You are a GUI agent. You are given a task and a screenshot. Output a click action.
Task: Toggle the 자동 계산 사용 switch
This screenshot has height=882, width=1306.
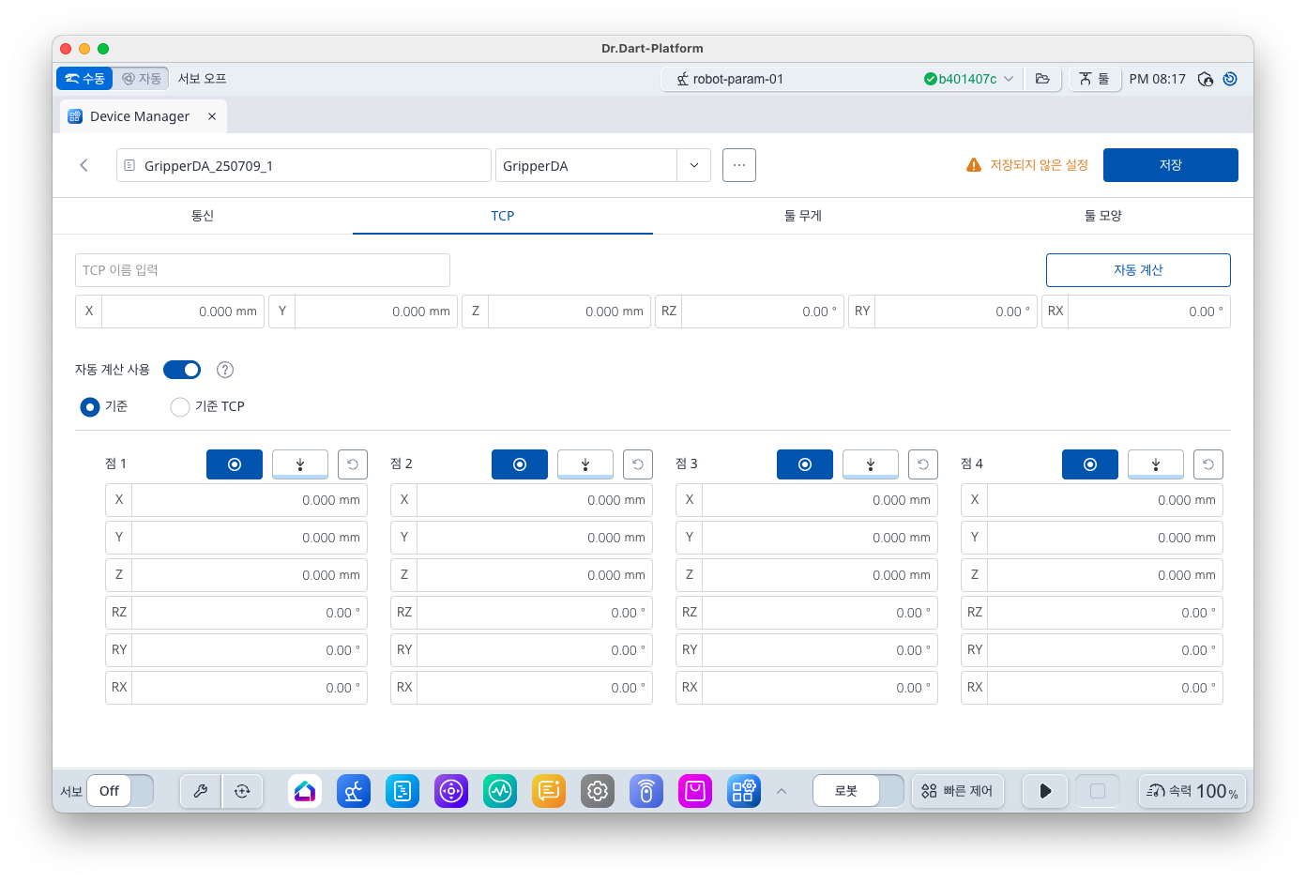182,370
